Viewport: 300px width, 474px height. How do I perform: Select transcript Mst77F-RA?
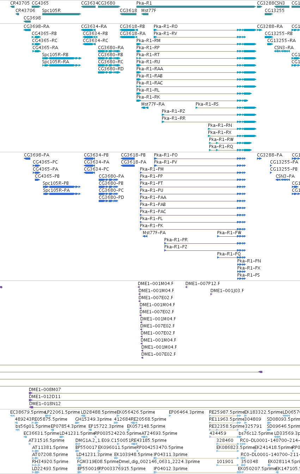click(x=153, y=104)
